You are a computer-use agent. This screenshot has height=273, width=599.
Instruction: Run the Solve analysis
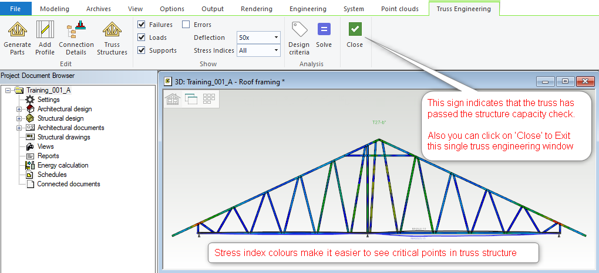324,30
